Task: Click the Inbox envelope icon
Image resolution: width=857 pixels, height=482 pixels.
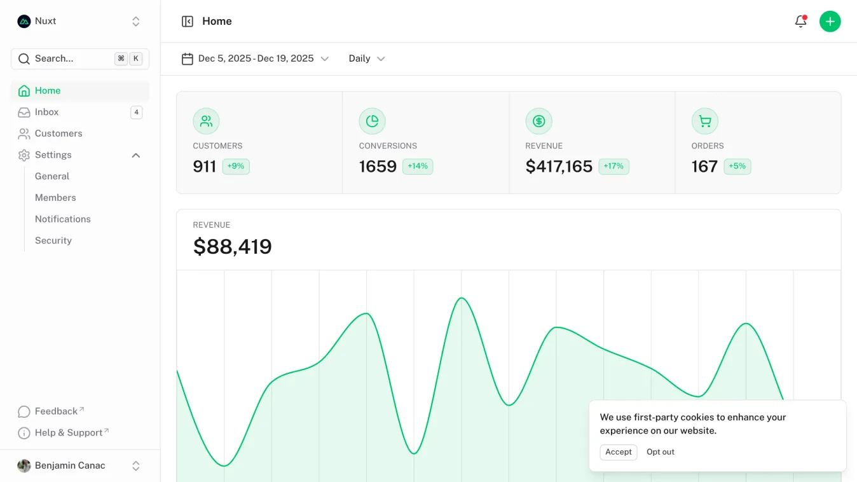Action: [x=24, y=112]
